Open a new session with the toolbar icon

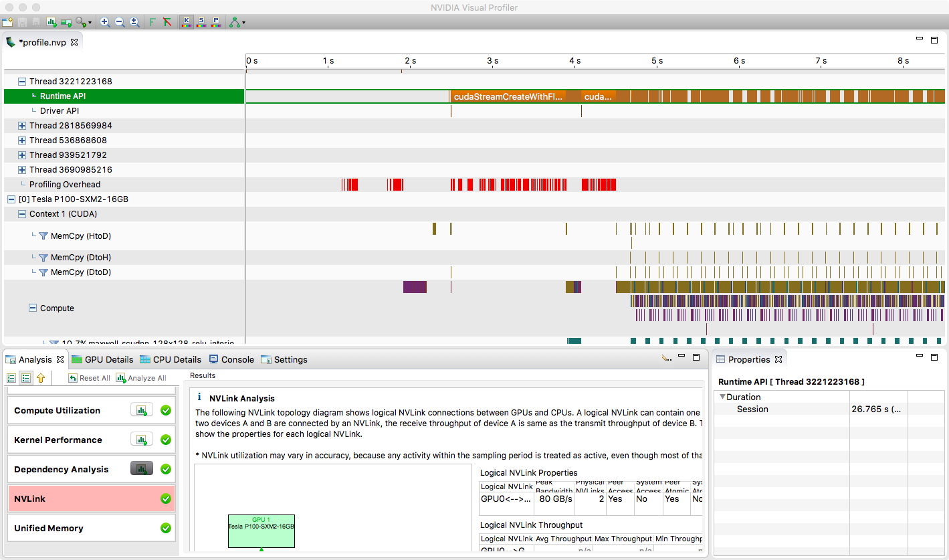tap(7, 21)
